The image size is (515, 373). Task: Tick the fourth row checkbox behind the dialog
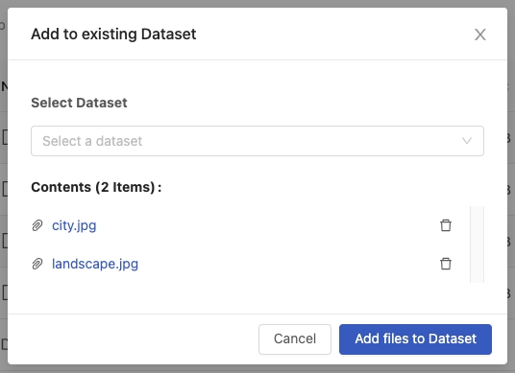pos(5,292)
